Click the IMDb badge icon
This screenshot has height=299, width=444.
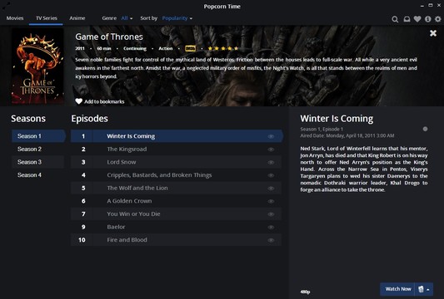pos(190,48)
